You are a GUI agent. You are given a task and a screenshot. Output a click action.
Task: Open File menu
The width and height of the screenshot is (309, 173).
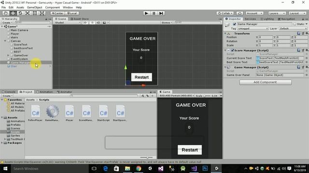3,8
